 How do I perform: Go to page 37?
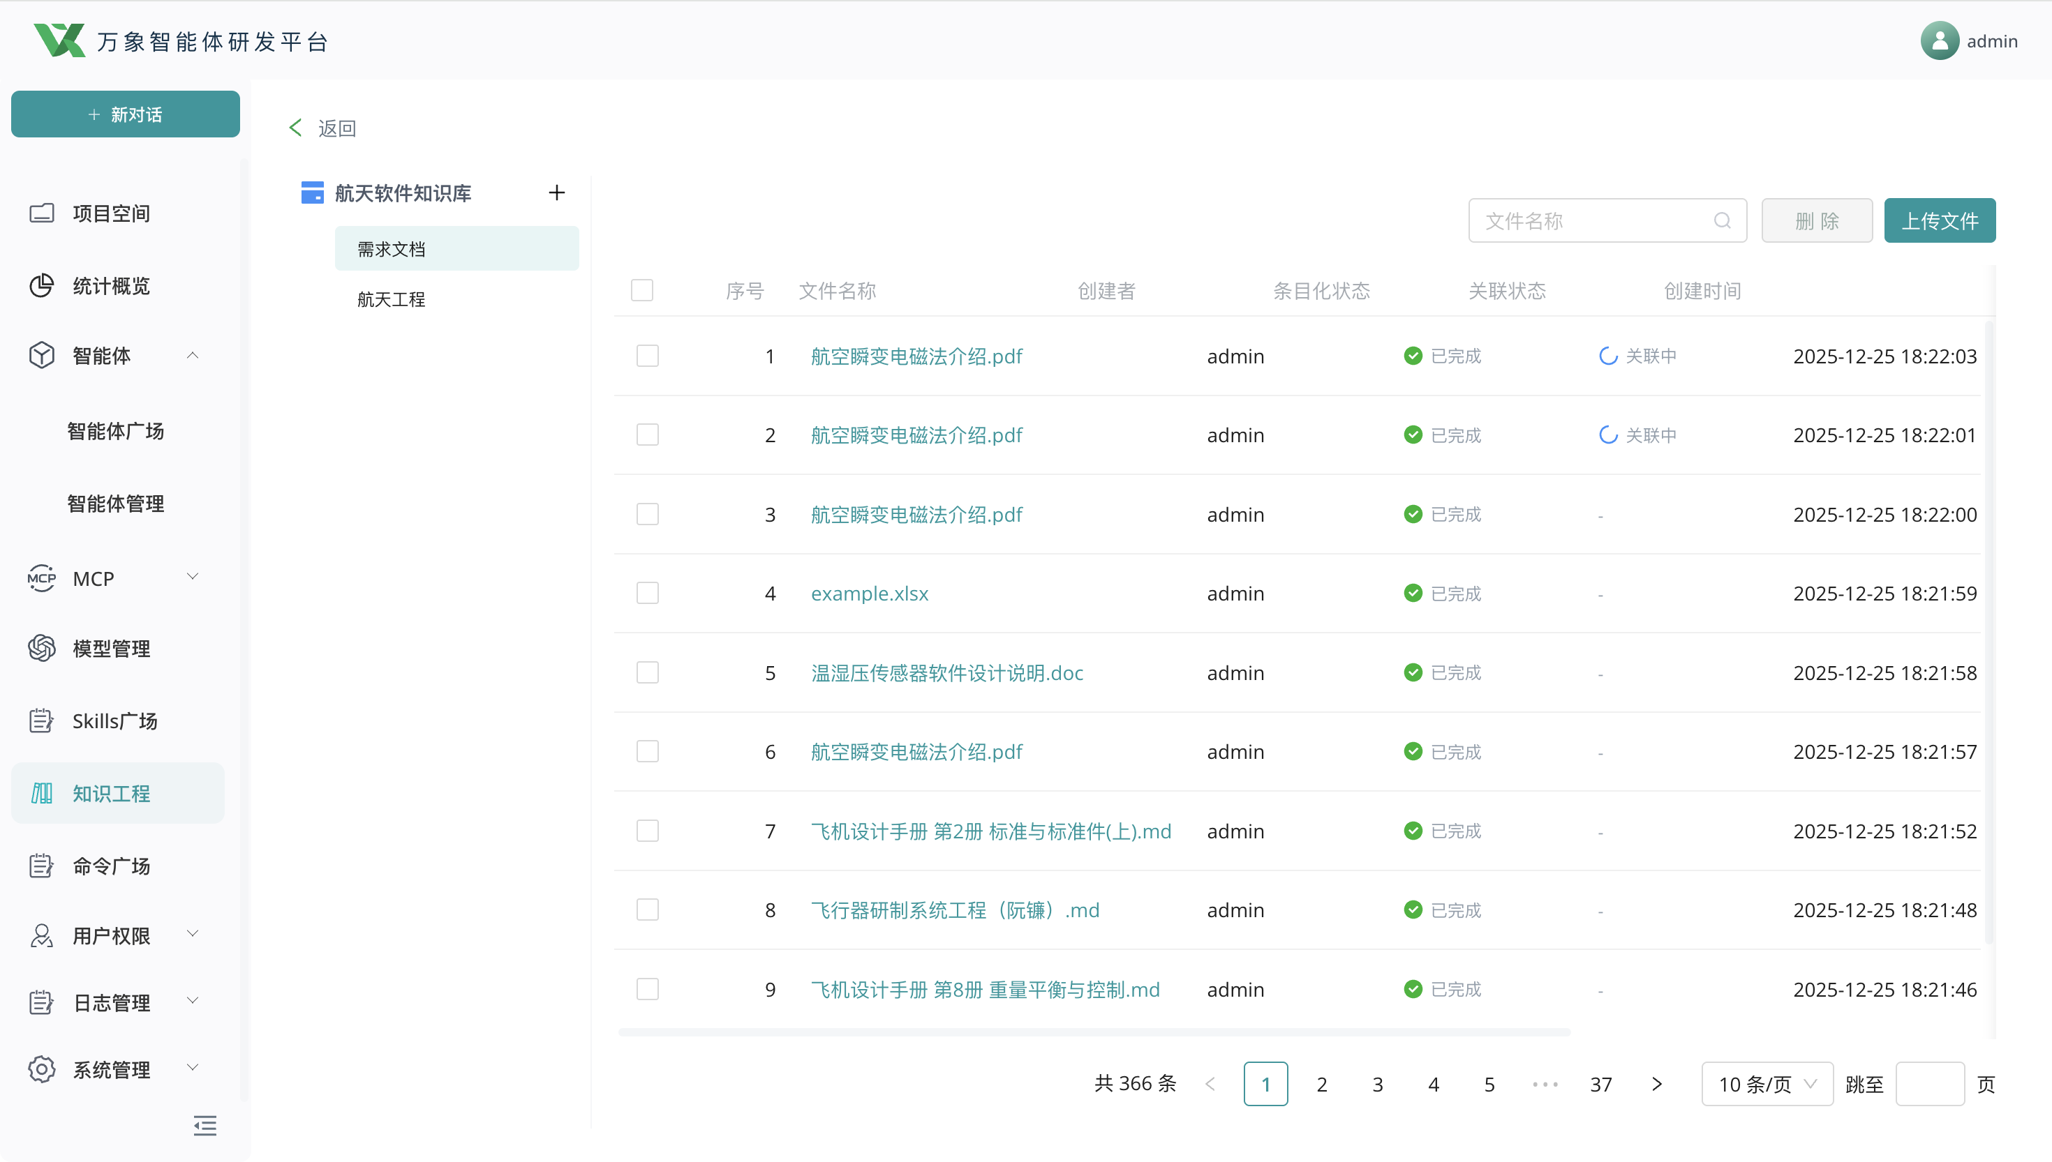1601,1084
